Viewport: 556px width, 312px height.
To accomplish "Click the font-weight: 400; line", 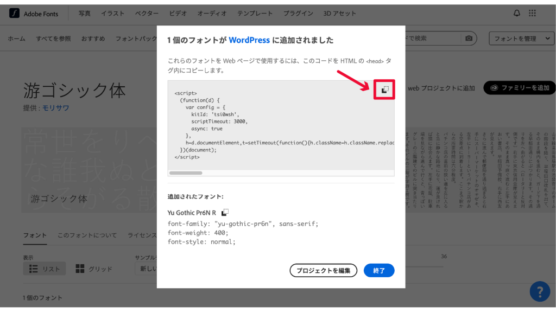I will click(x=198, y=233).
